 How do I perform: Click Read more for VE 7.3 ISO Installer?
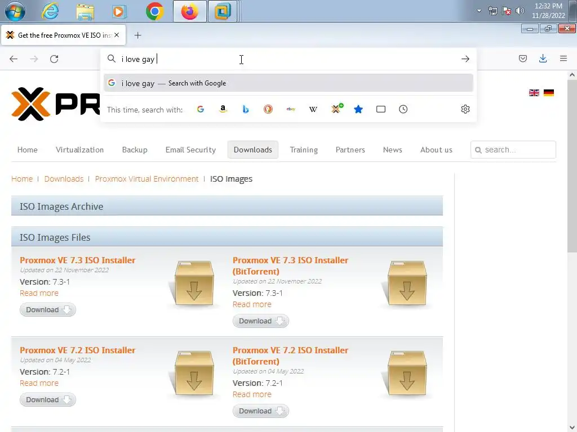click(x=39, y=293)
